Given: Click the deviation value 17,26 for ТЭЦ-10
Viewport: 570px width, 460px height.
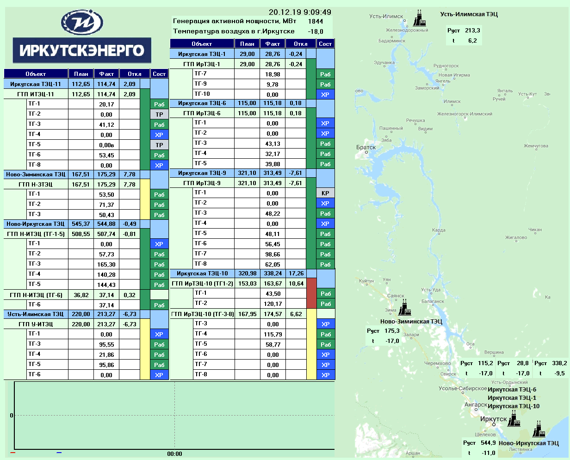Looking at the screenshot, I should (296, 274).
